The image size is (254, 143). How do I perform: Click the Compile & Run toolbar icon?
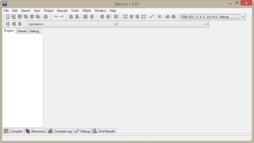pyautogui.click(x=137, y=17)
